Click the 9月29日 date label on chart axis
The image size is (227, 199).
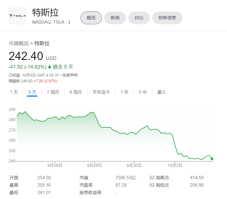click(94, 165)
